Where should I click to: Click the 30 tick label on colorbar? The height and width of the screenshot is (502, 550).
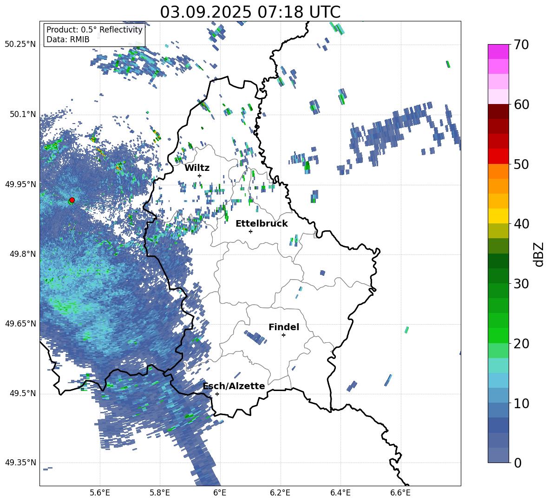point(521,284)
